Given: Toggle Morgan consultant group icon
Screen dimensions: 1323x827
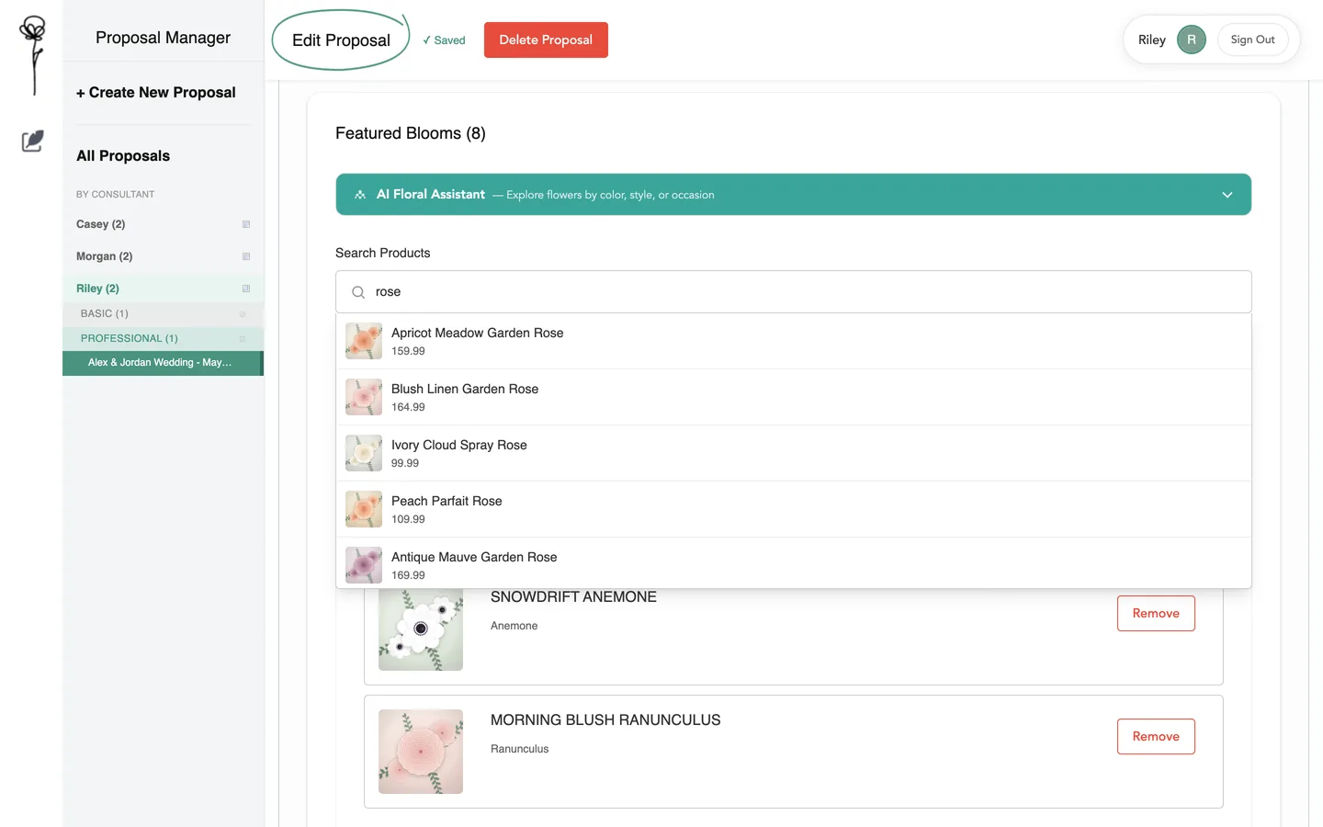Looking at the screenshot, I should coord(246,256).
